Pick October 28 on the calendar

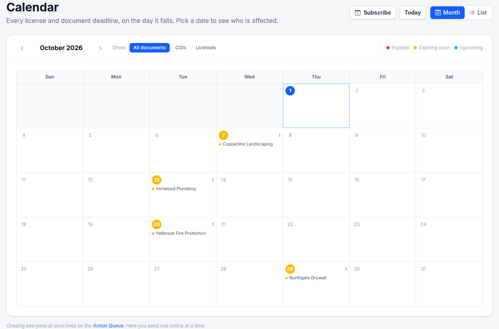tap(249, 284)
